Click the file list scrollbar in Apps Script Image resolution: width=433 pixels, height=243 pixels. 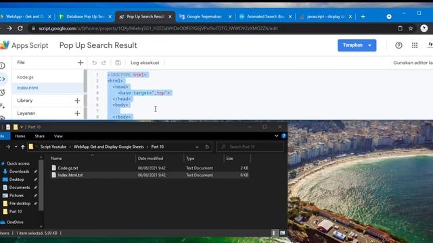click(x=85, y=81)
